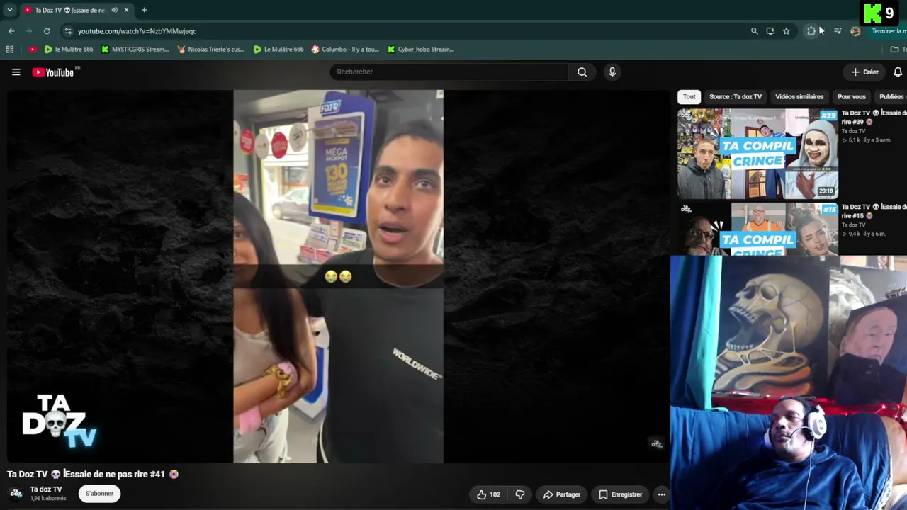Open the more actions three-dot menu
This screenshot has width=907, height=510.
(x=661, y=494)
